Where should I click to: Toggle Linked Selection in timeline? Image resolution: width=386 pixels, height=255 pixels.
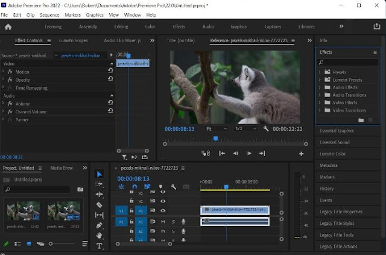pyautogui.click(x=147, y=187)
